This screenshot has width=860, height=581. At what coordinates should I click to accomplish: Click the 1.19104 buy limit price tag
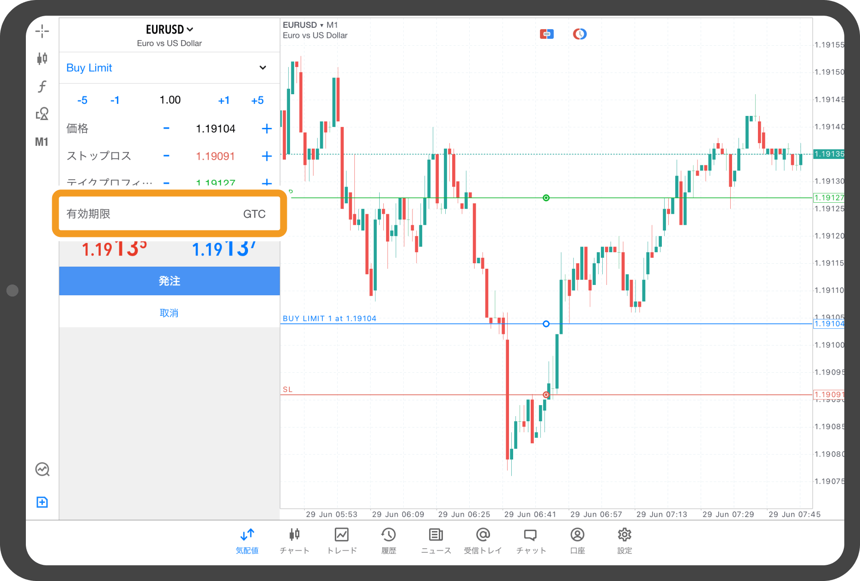tap(829, 324)
